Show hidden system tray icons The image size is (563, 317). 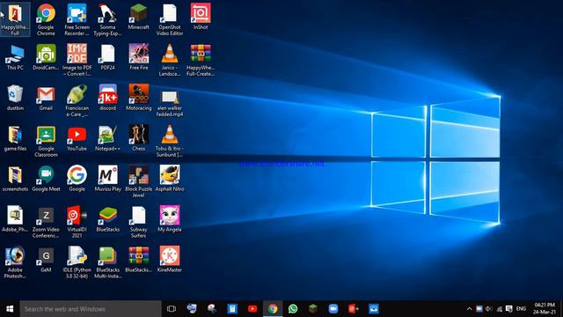(x=469, y=309)
